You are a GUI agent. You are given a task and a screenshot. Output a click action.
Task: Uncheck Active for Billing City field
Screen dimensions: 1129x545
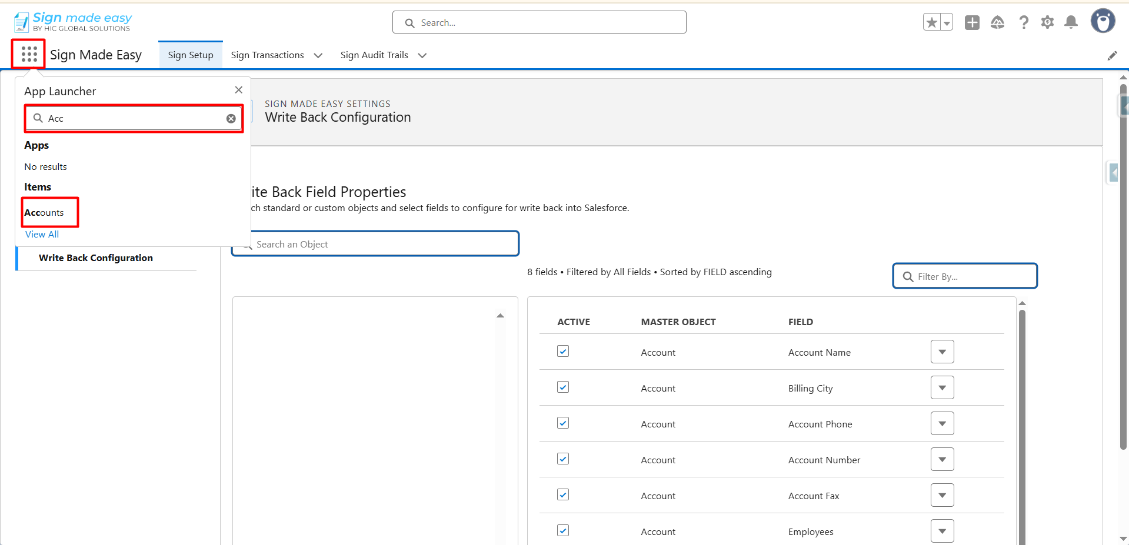click(x=563, y=387)
